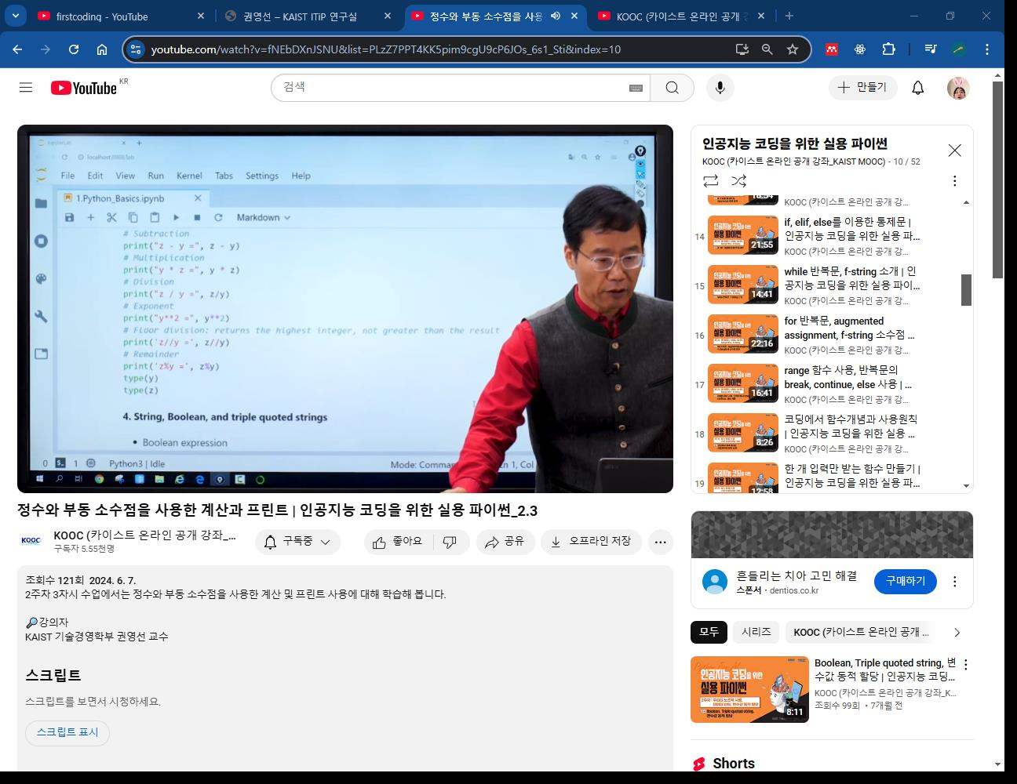The image size is (1017, 784).
Task: Start voice search with microphone icon
Action: pos(720,88)
